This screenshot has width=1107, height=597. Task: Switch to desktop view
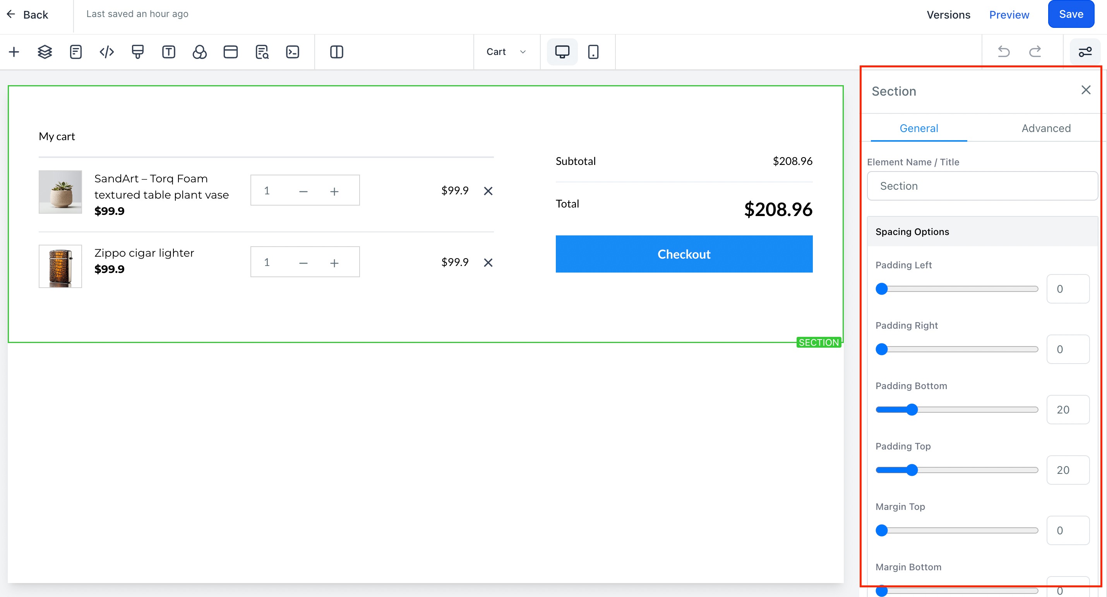point(562,52)
